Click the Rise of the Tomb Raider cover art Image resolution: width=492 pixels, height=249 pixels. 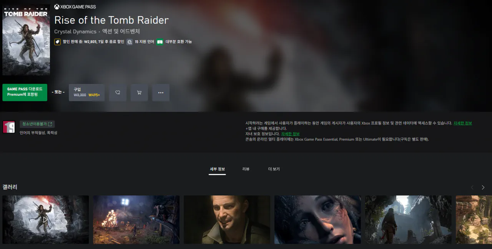[x=26, y=39]
